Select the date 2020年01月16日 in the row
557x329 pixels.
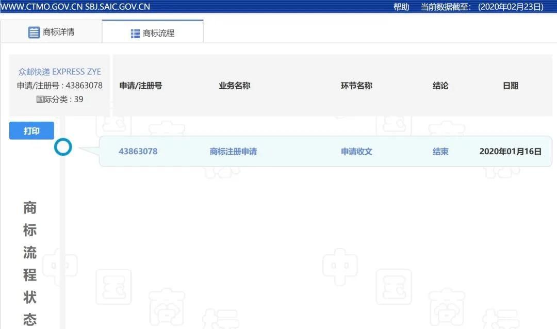point(511,151)
